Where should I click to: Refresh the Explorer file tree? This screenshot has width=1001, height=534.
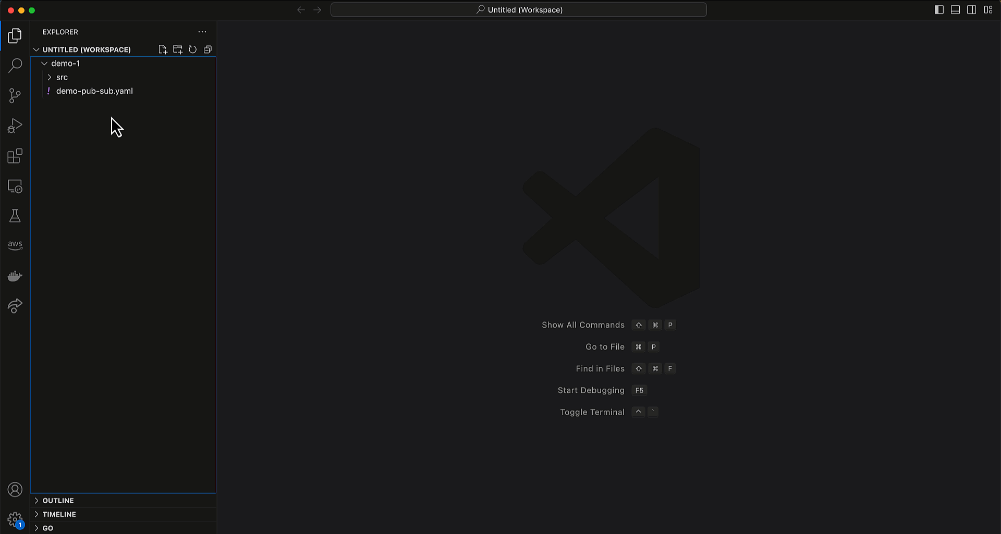click(192, 49)
